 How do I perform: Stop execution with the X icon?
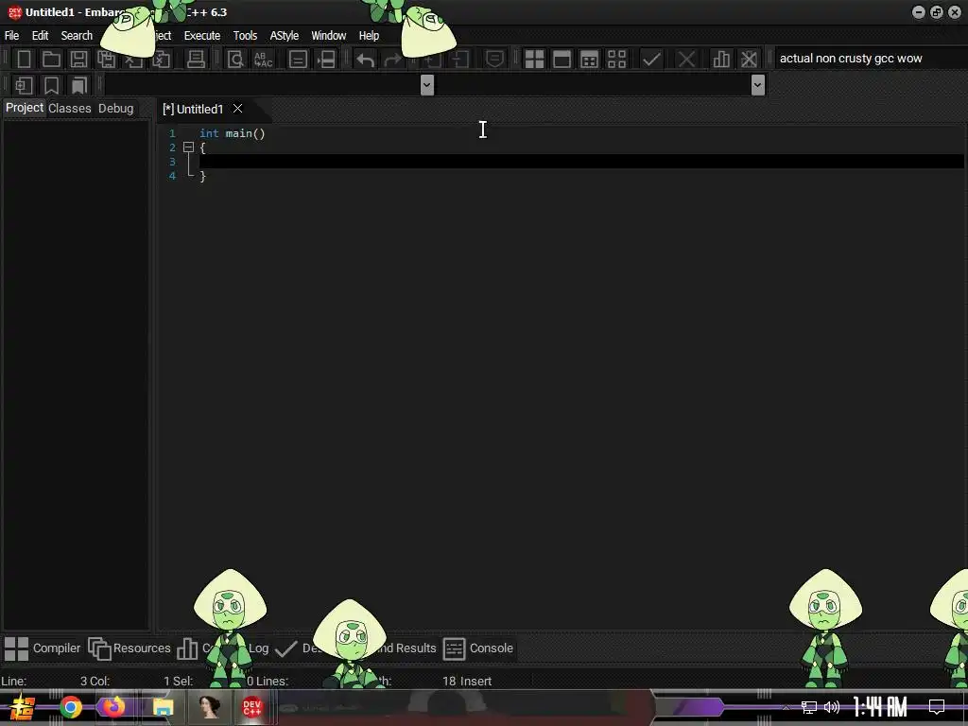[x=686, y=60]
